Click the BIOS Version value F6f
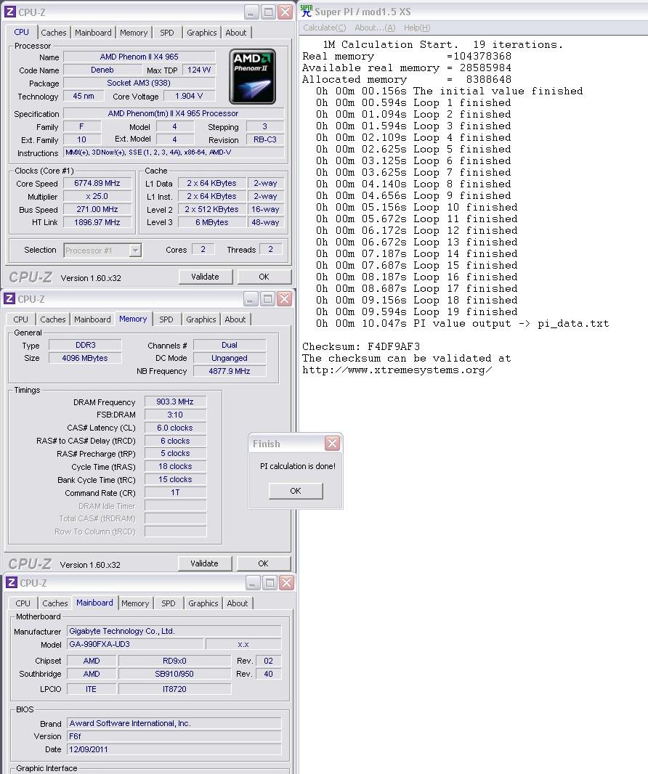The height and width of the screenshot is (774, 648). tap(174, 736)
